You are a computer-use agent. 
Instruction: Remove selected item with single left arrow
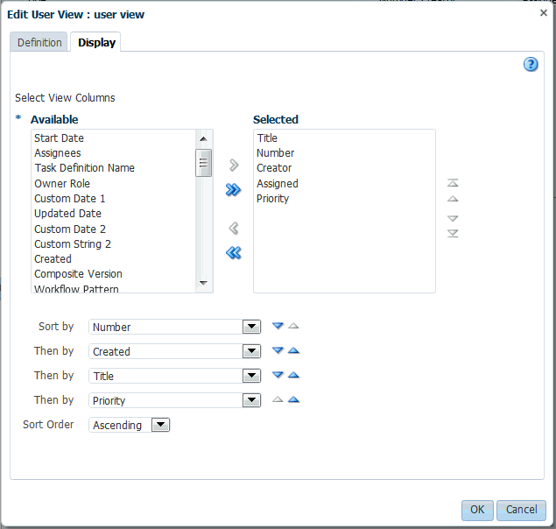tap(234, 228)
